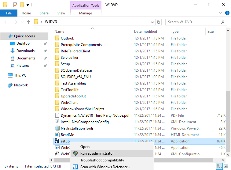
Task: Click the Install-NavComponentConfig XML icon
Action: click(57, 122)
